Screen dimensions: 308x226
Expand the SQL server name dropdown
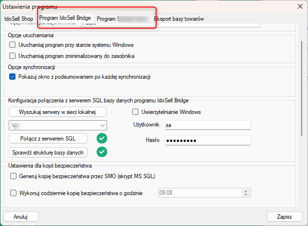coord(103,126)
